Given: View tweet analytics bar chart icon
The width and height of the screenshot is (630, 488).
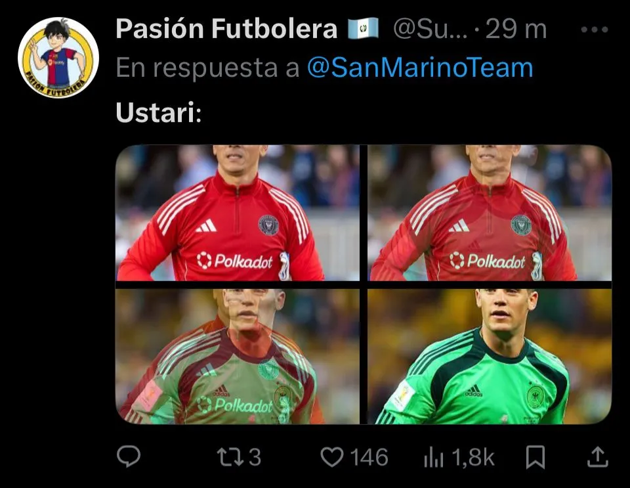Looking at the screenshot, I should tap(434, 458).
